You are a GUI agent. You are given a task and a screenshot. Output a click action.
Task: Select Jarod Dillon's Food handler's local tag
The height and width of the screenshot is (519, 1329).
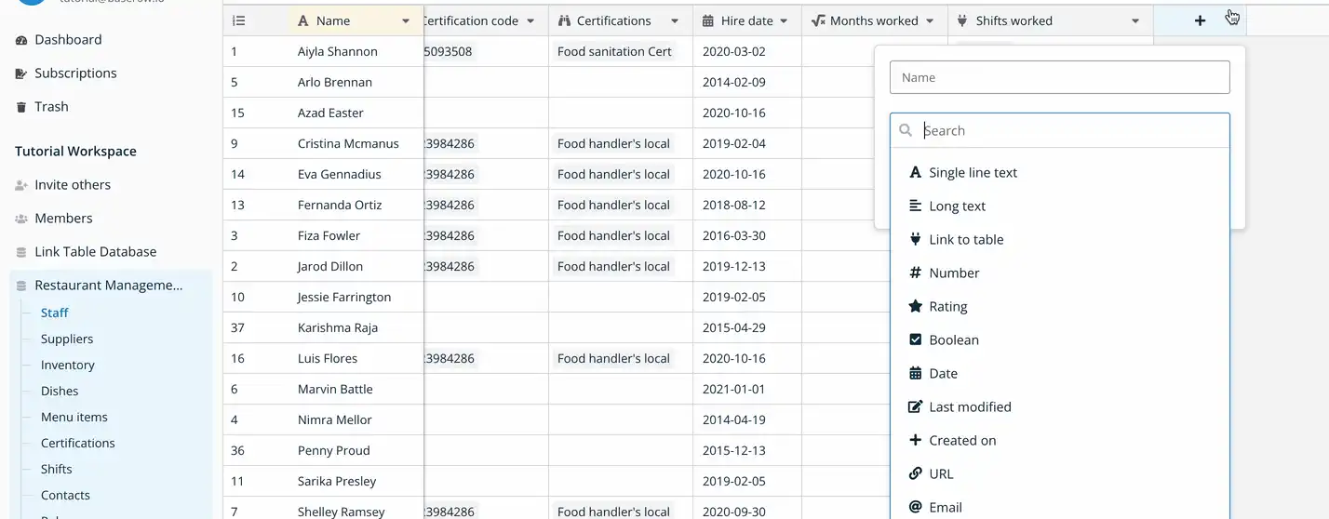pyautogui.click(x=613, y=267)
